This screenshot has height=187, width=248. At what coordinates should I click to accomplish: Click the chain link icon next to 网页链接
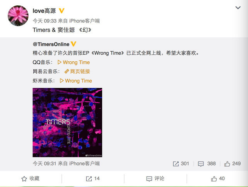[x=67, y=71]
